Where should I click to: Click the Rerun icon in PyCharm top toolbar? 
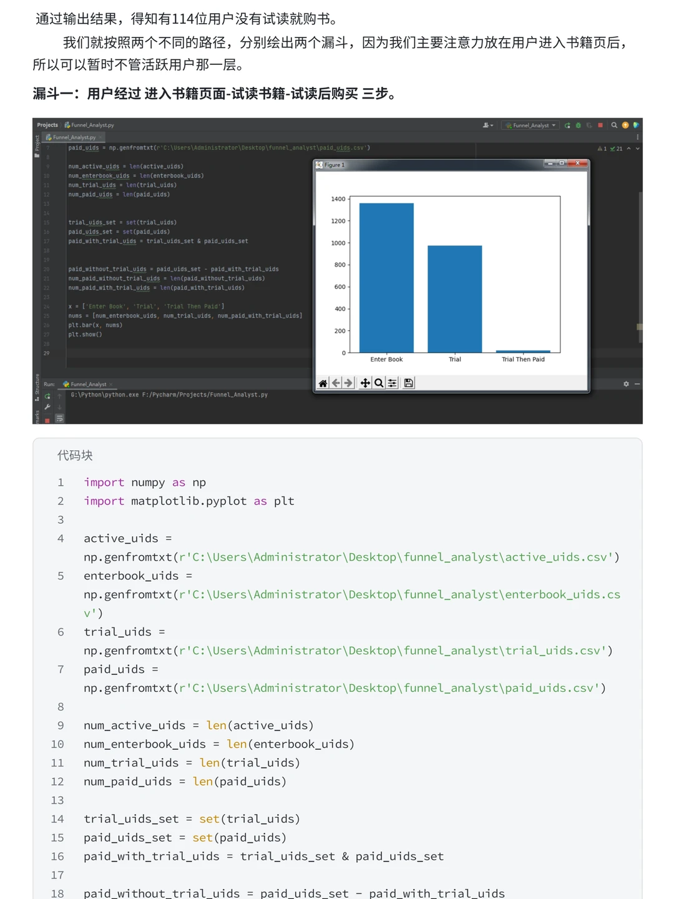click(567, 125)
